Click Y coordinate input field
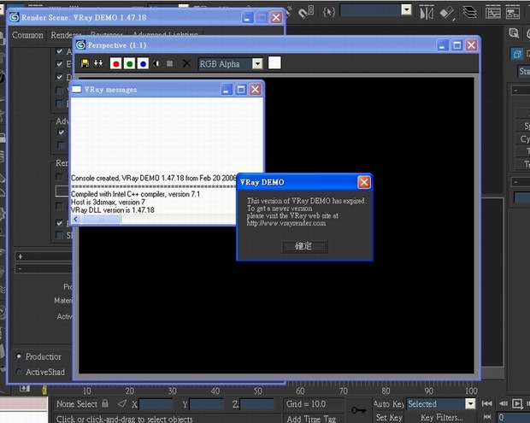The height and width of the screenshot is (423, 530). (207, 404)
